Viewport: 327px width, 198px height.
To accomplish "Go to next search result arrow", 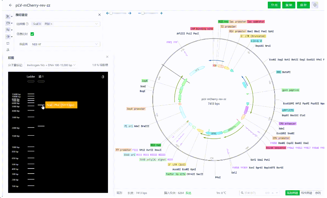I will click(x=277, y=193).
